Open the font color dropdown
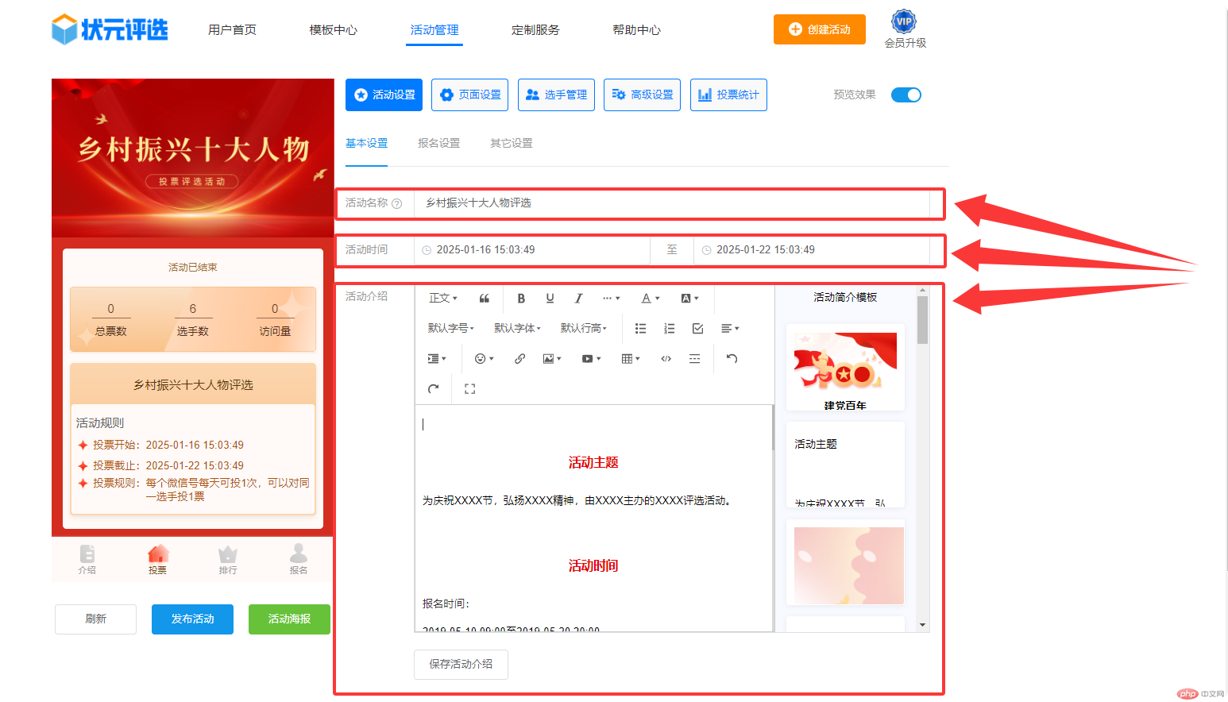This screenshot has width=1228, height=702. pyautogui.click(x=651, y=299)
